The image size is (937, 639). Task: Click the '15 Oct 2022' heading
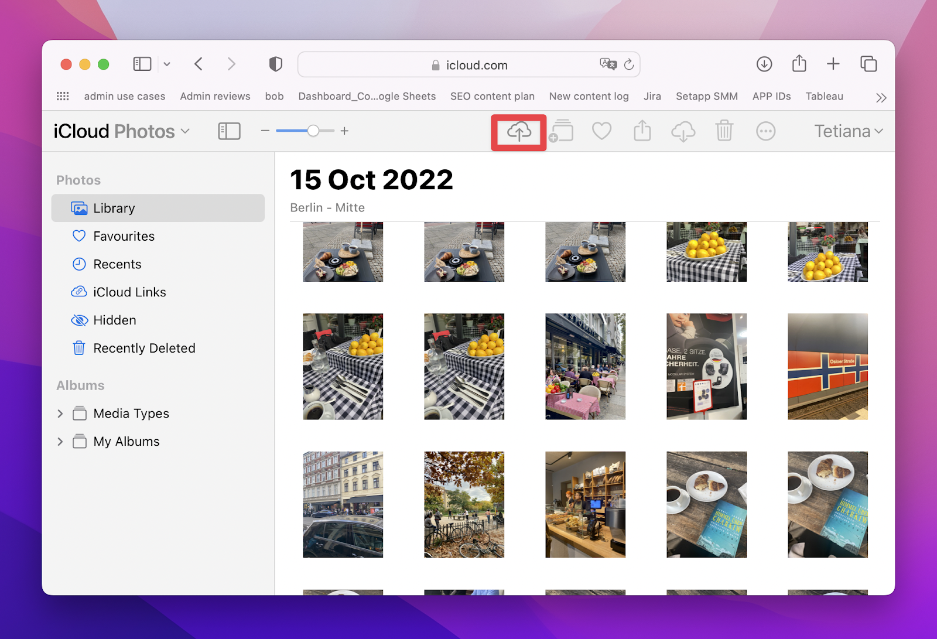pos(371,180)
